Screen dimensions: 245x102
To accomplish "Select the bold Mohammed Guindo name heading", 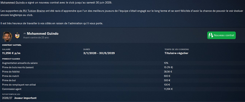I will (x=43, y=33).
